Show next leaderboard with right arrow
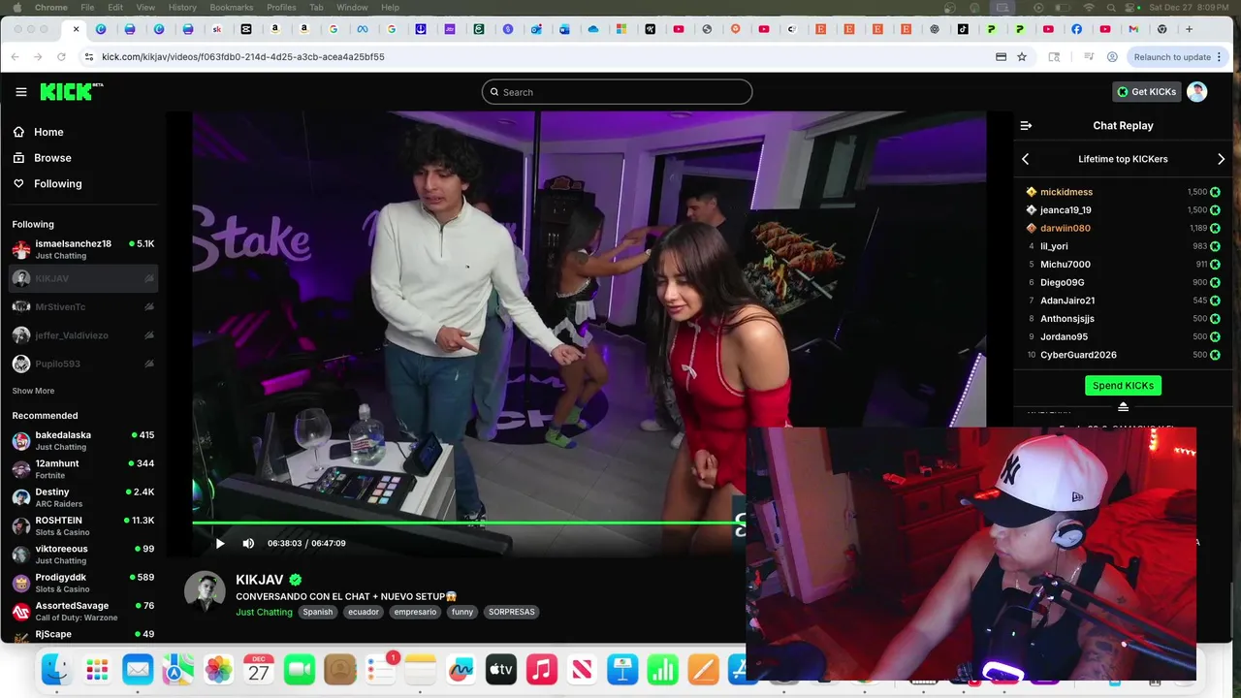The height and width of the screenshot is (698, 1241). pyautogui.click(x=1221, y=159)
